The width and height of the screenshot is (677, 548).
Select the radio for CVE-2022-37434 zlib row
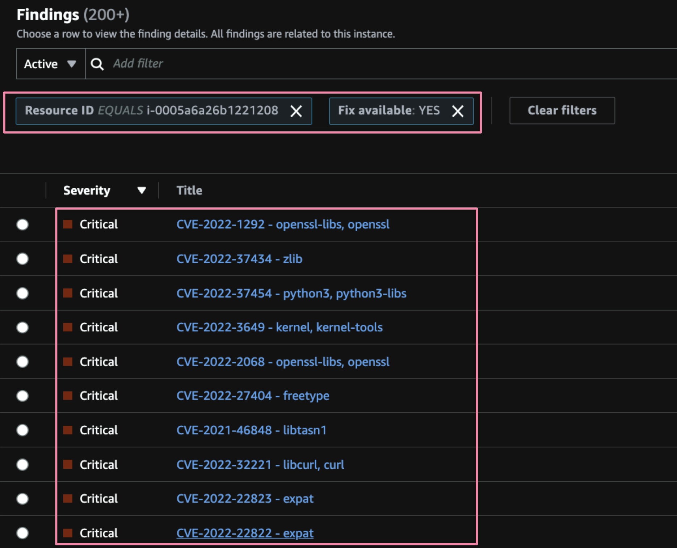pyautogui.click(x=22, y=259)
